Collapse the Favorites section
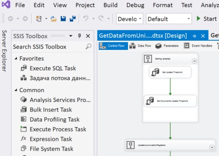 pos(16,58)
